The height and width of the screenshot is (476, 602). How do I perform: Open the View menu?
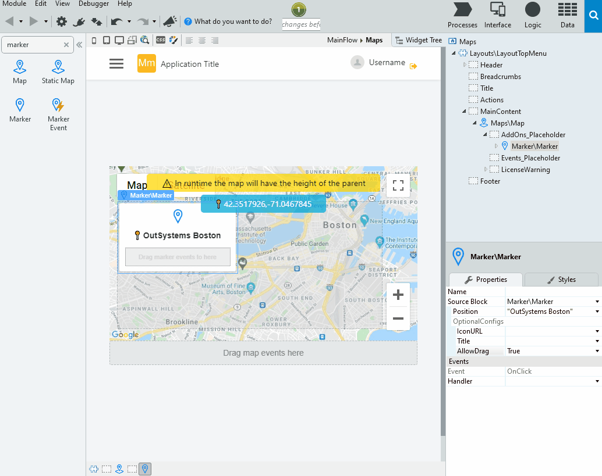pyautogui.click(x=62, y=4)
